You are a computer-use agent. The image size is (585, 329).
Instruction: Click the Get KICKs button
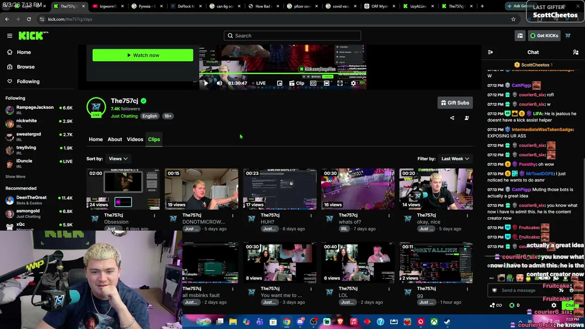coord(544,36)
